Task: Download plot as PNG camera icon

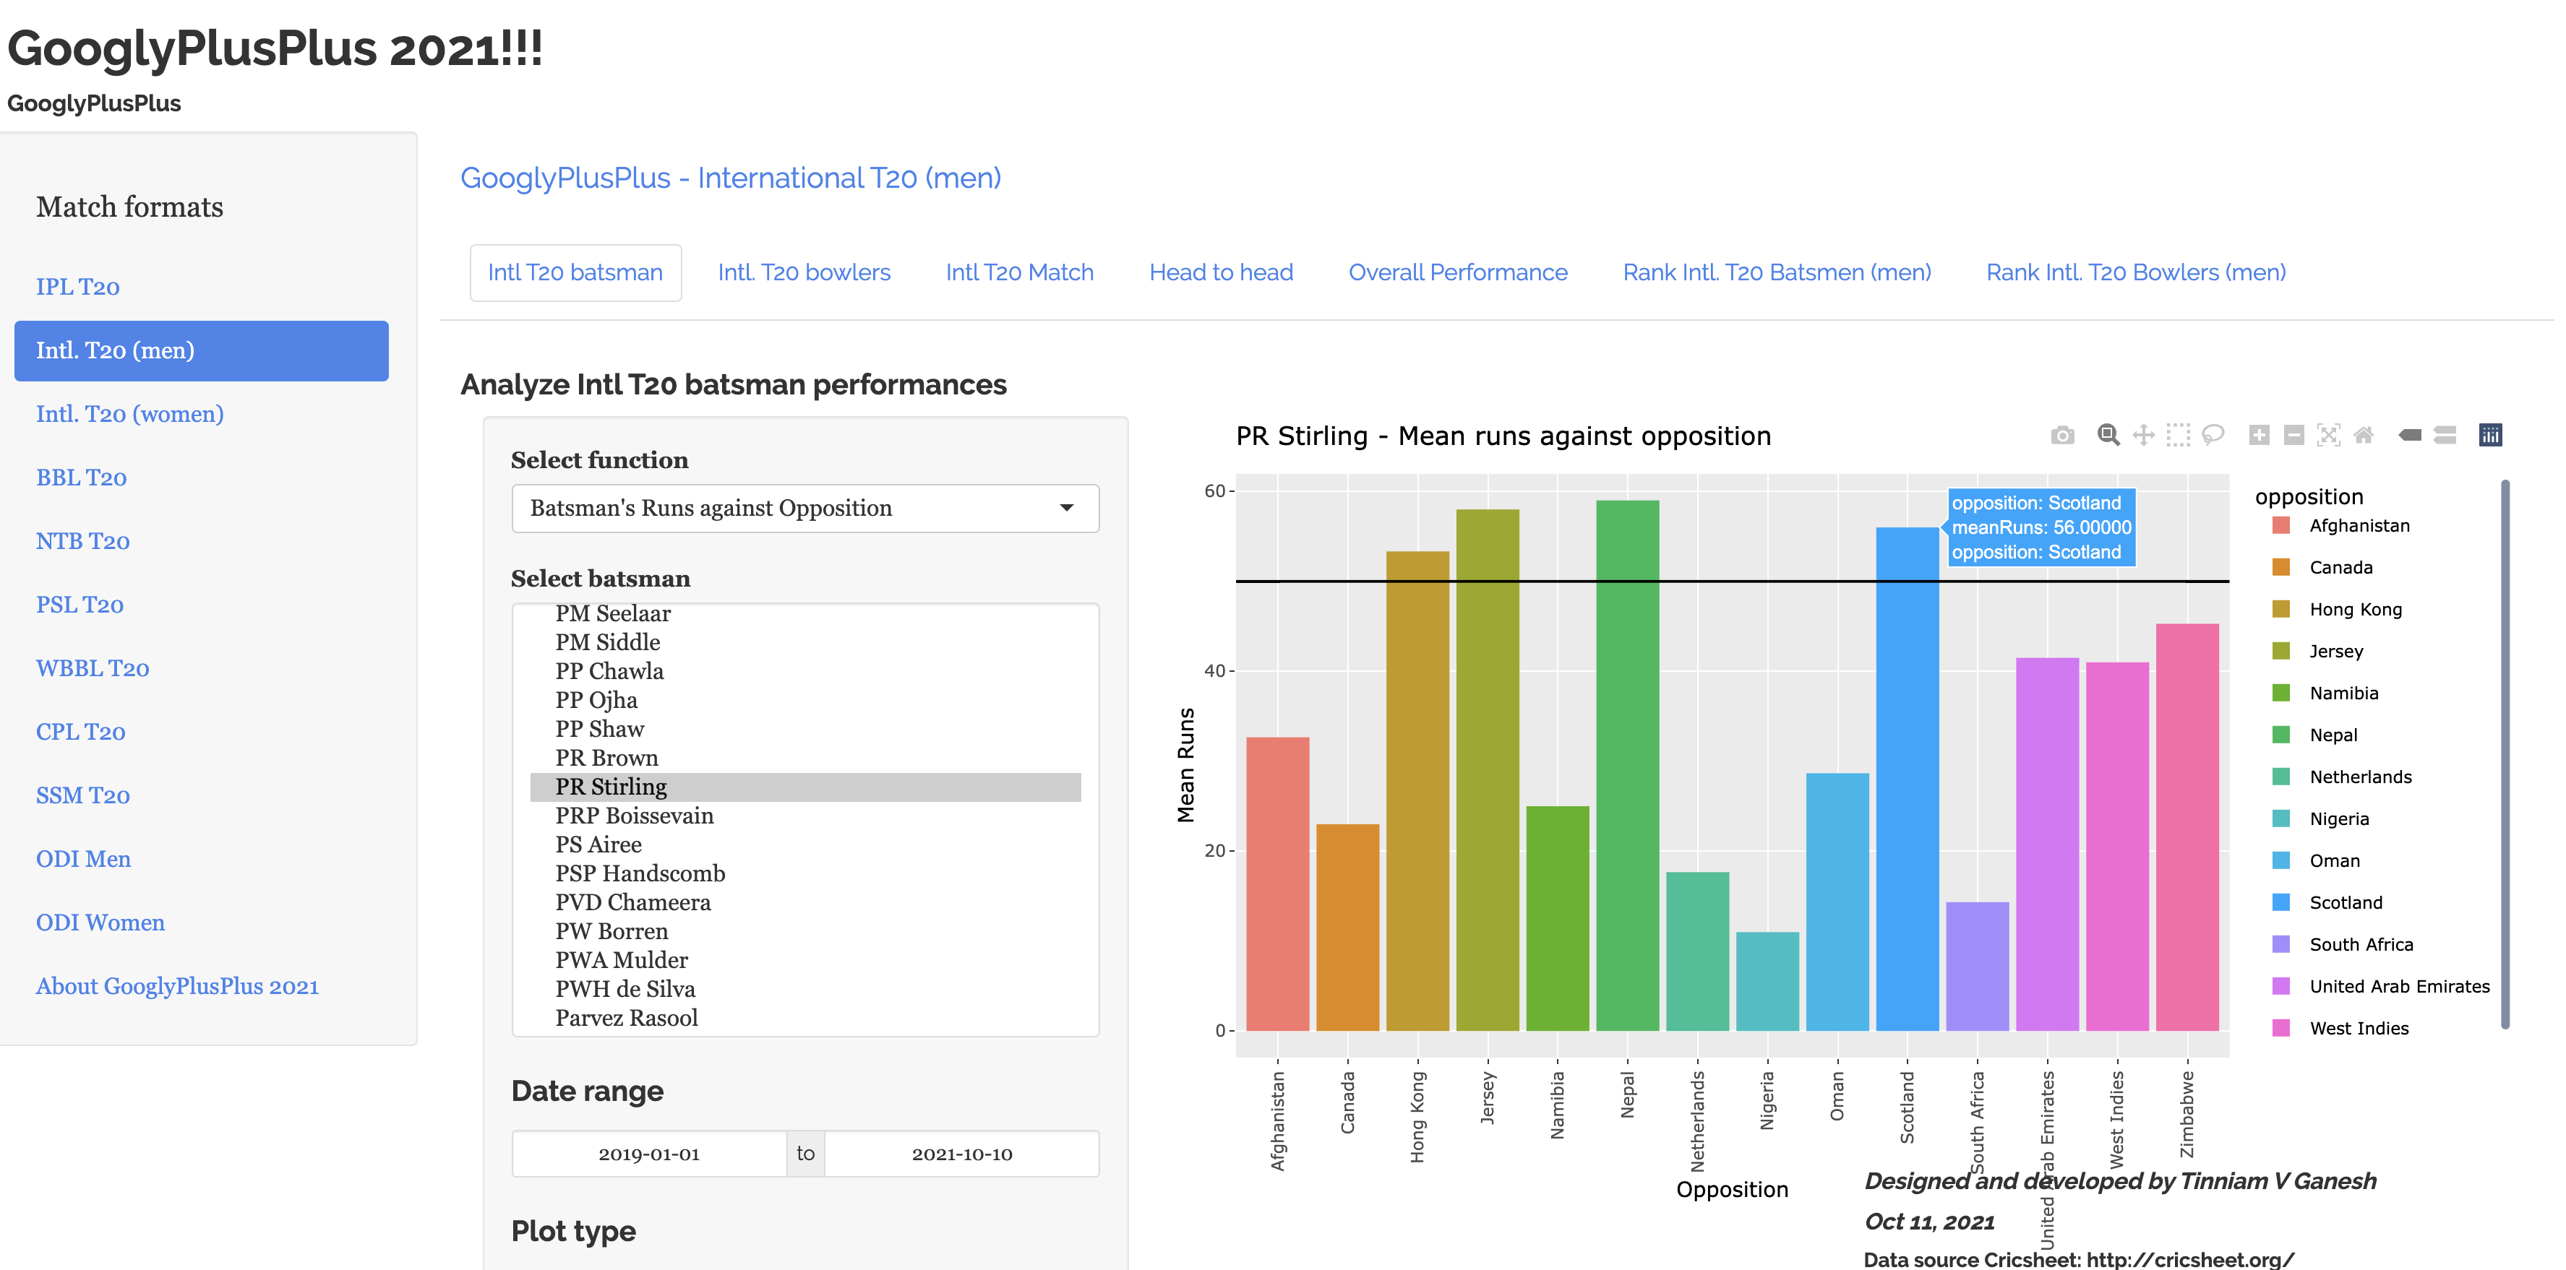Action: [2062, 435]
